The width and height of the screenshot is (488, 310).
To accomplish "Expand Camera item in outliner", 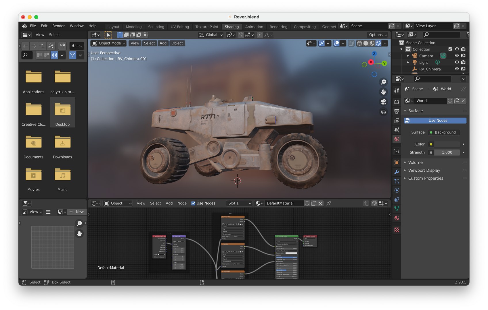I will coord(408,56).
